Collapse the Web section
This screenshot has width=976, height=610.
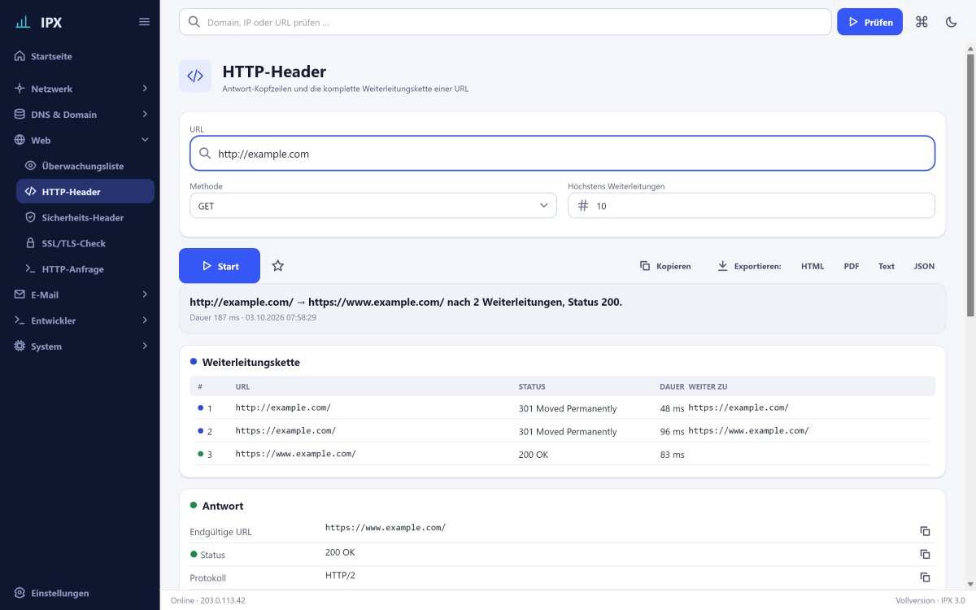[x=80, y=140]
